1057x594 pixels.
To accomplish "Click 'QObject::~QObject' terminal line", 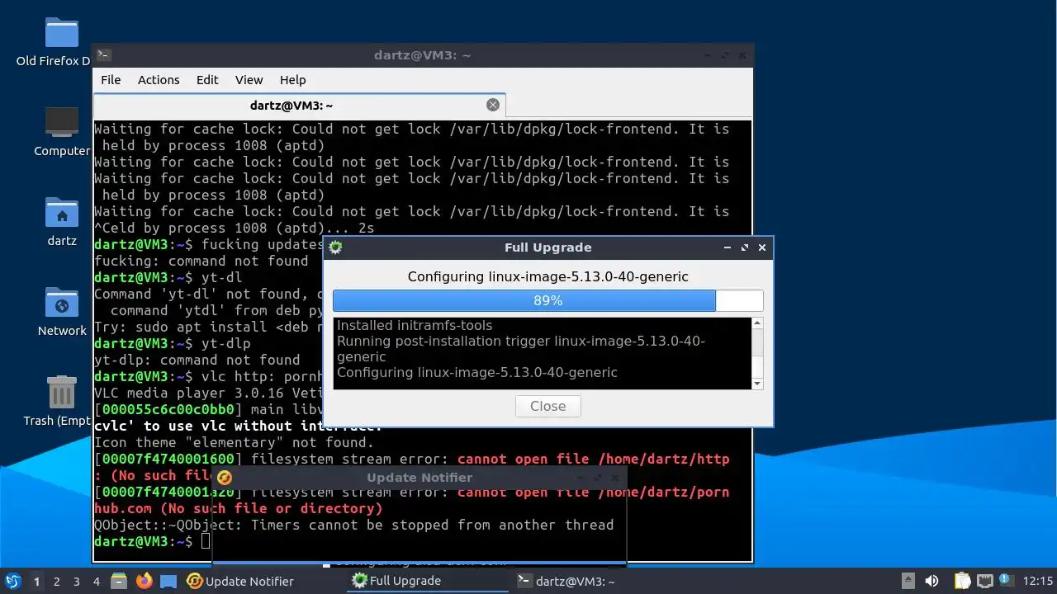I will (x=354, y=525).
